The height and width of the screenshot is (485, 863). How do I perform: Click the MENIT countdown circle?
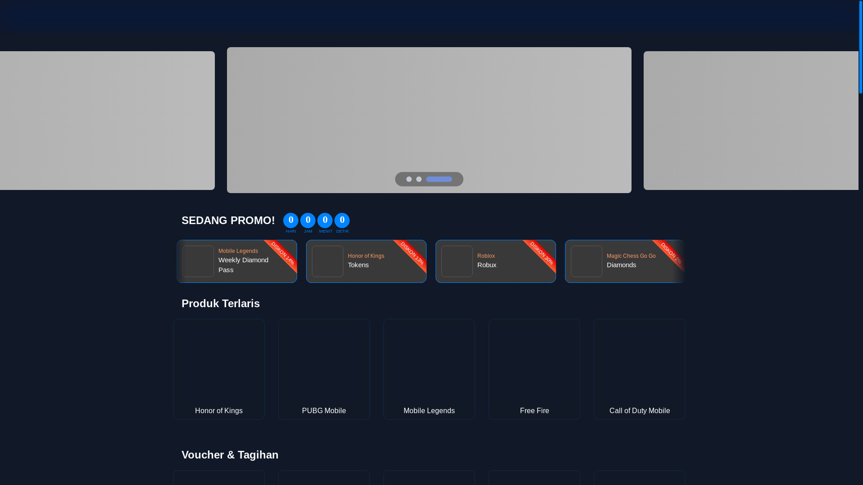pyautogui.click(x=325, y=220)
